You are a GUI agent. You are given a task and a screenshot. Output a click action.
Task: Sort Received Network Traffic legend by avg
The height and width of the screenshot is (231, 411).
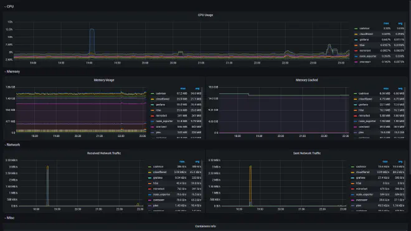pos(197,161)
